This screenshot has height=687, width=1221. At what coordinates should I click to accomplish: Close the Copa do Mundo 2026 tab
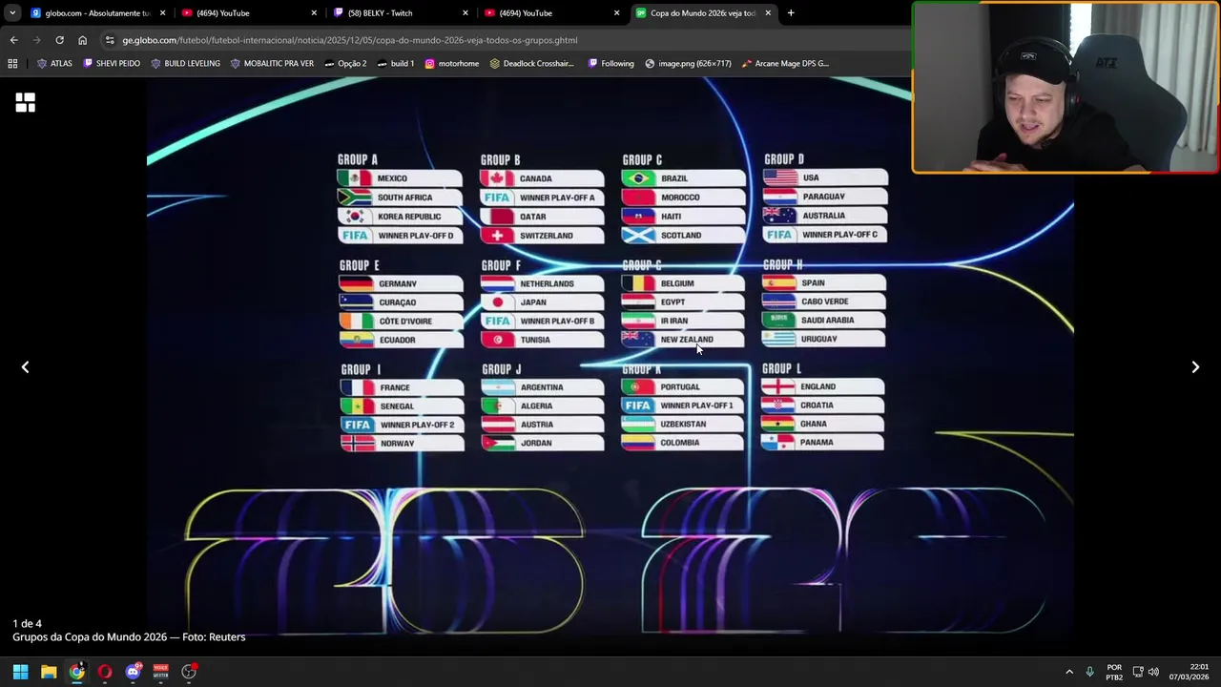pyautogui.click(x=768, y=13)
